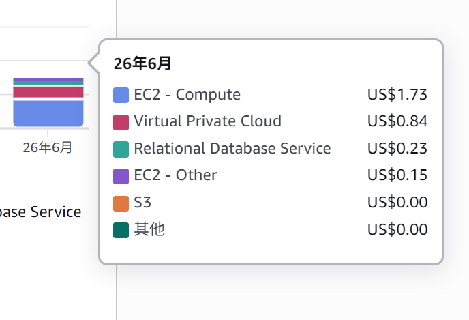Click the EC2 - Compute label text

187,95
